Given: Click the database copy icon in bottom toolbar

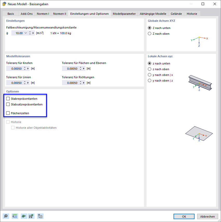Looking at the screenshot, I should pos(40,216).
